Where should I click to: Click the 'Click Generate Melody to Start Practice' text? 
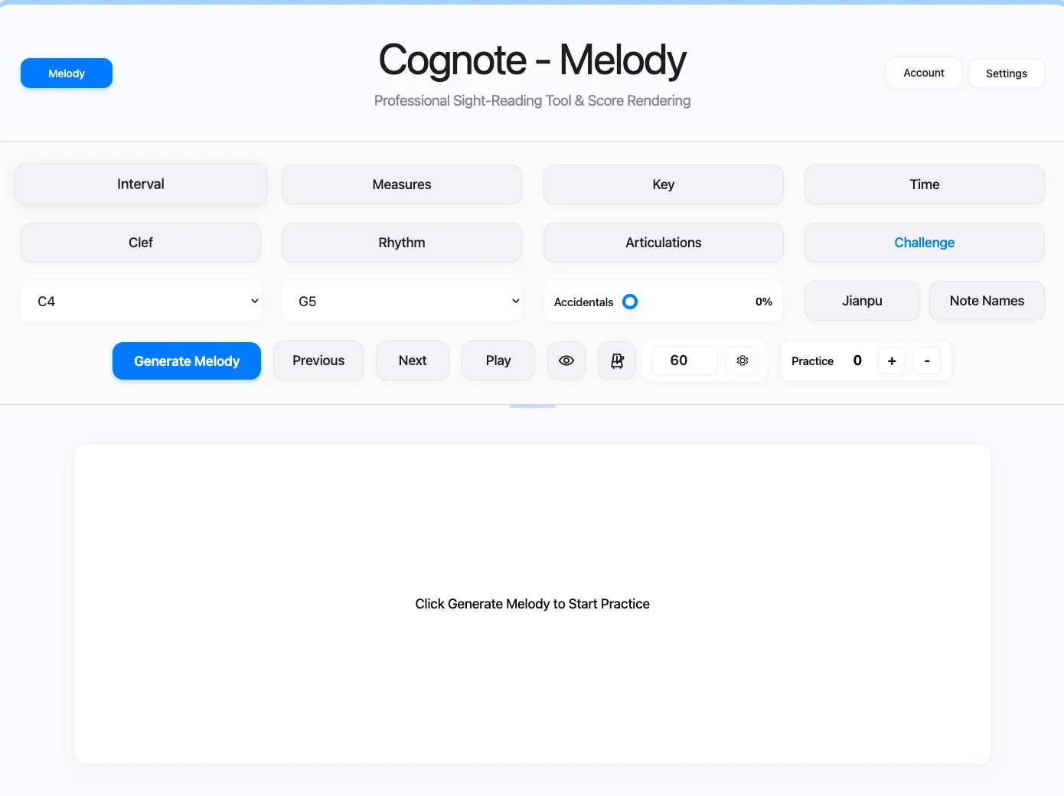pyautogui.click(x=533, y=604)
